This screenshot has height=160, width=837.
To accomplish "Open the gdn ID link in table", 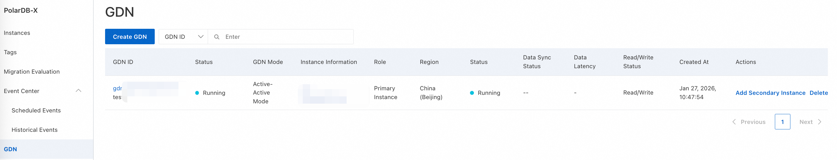I will click(117, 88).
